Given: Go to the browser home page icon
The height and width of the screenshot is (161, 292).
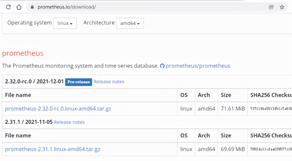Looking at the screenshot, I should click(x=19, y=7).
